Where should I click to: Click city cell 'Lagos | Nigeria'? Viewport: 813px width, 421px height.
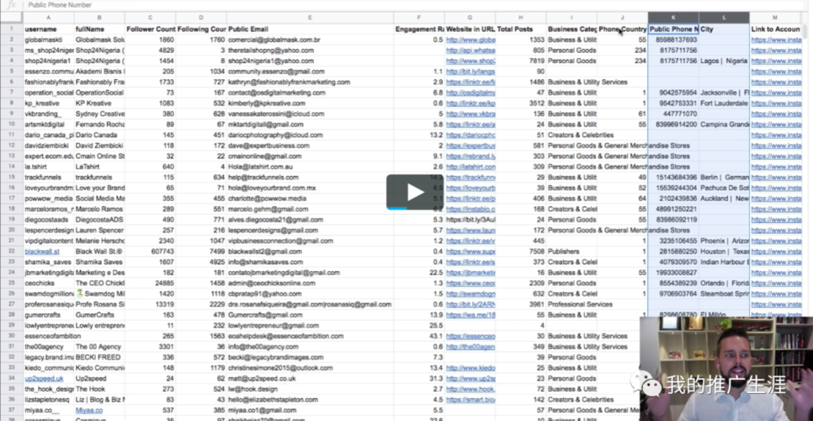tap(724, 61)
